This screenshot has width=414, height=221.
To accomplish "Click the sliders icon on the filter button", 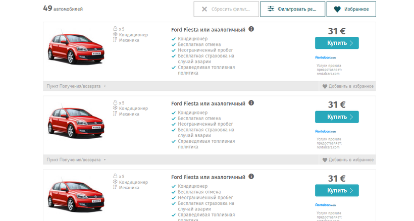I will coord(271,9).
